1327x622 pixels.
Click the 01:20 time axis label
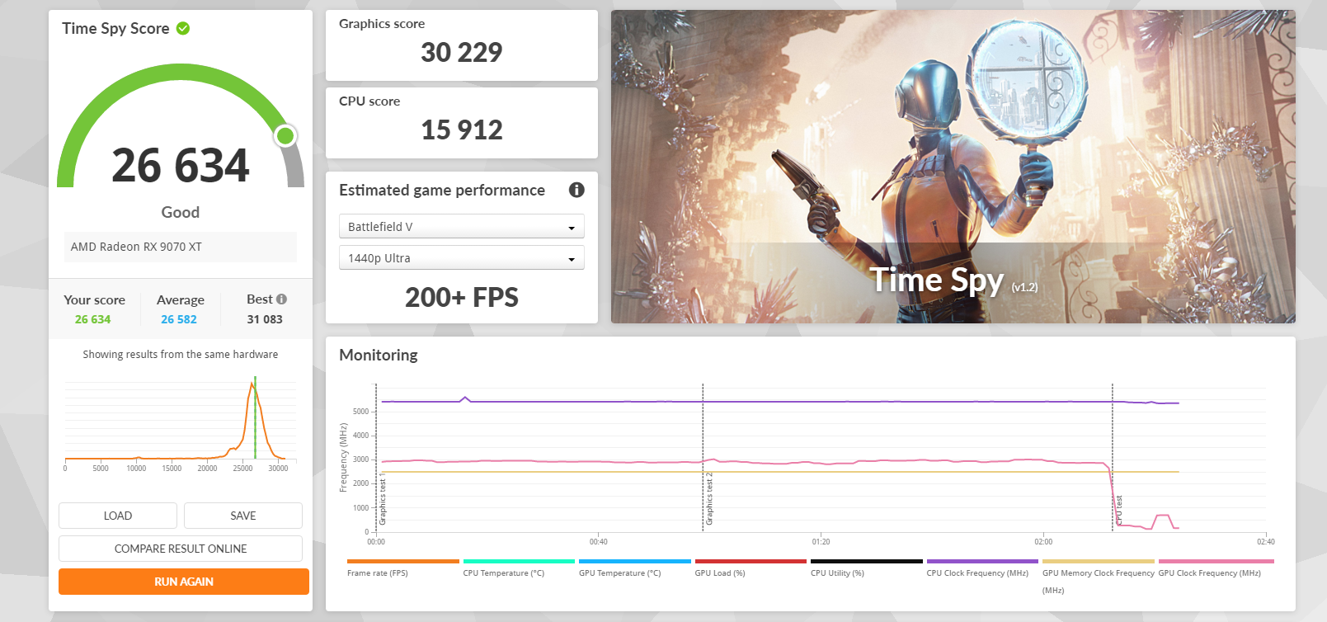821,542
